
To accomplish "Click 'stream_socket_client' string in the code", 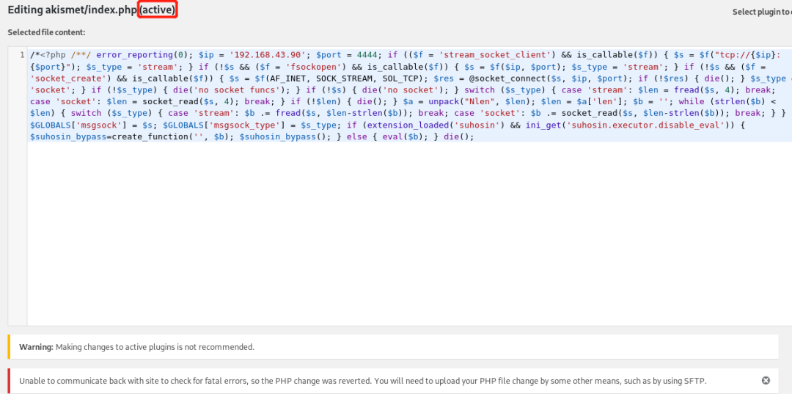I will click(x=494, y=54).
